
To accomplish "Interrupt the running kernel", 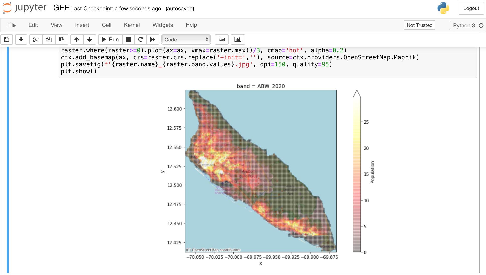I will point(128,39).
